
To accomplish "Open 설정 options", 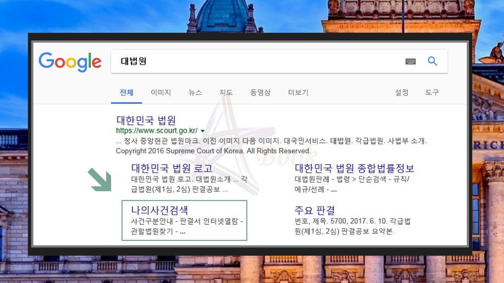I will click(x=402, y=93).
